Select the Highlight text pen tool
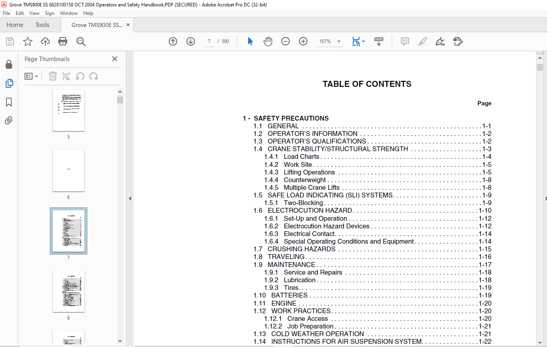Image resolution: width=547 pixels, height=347 pixels. (x=422, y=41)
